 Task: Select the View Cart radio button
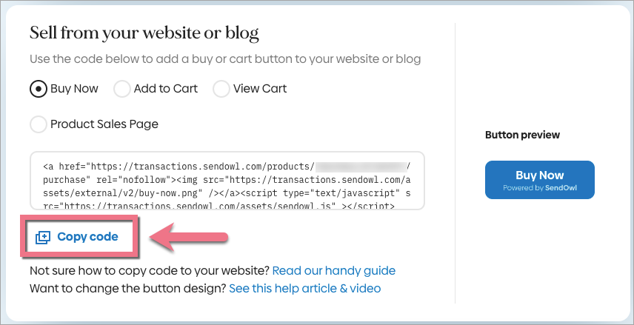pos(221,89)
